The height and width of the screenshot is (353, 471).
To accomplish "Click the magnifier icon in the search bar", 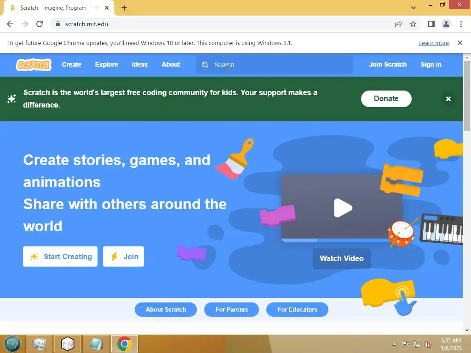I will point(205,65).
